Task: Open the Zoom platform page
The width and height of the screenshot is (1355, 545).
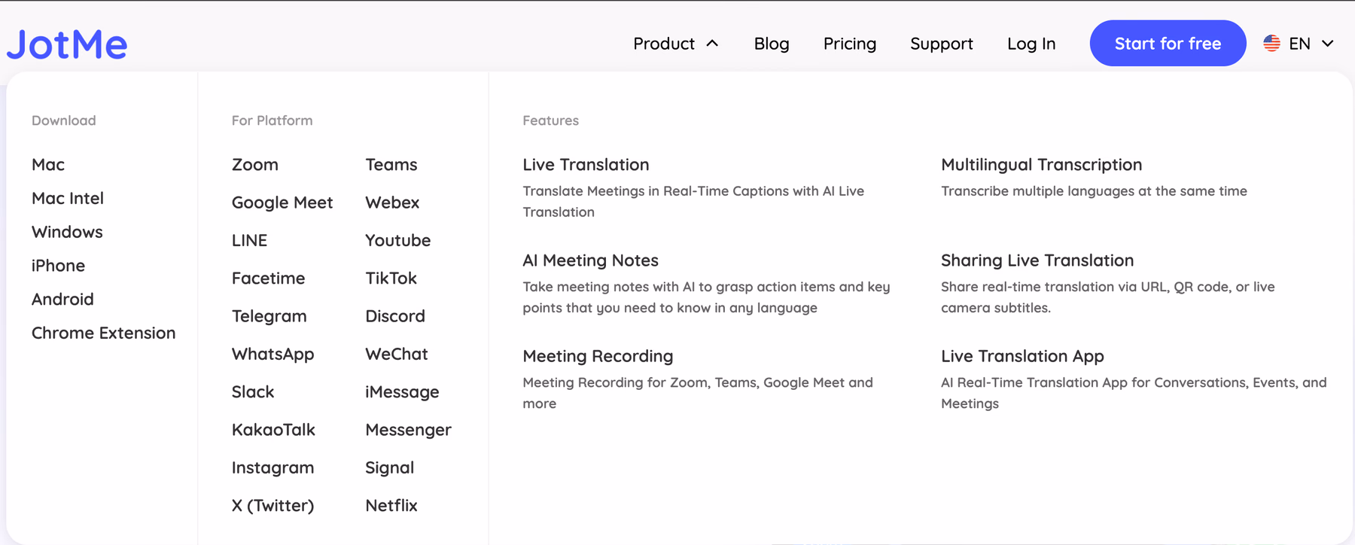Action: coord(255,164)
